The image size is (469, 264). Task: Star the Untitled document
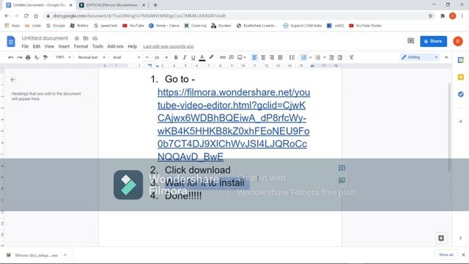[76, 38]
